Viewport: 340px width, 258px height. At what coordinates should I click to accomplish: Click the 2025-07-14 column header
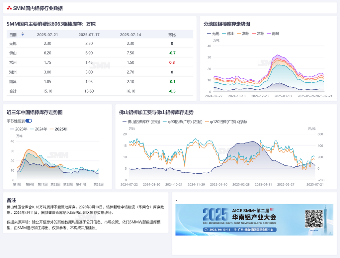coord(130,35)
